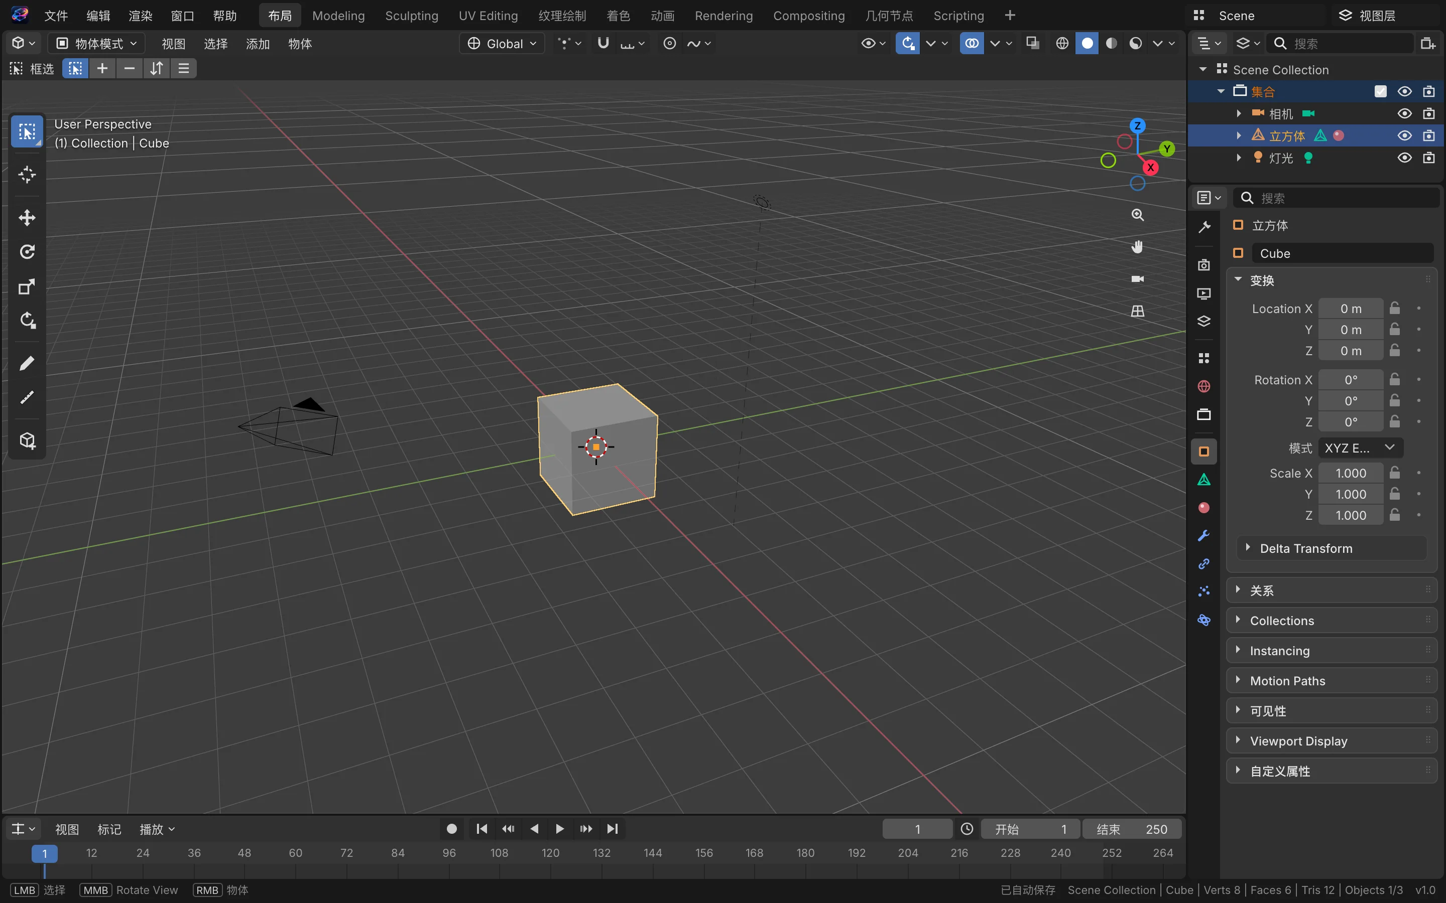This screenshot has width=1446, height=903.
Task: Click the Cube object name field
Action: point(1342,253)
